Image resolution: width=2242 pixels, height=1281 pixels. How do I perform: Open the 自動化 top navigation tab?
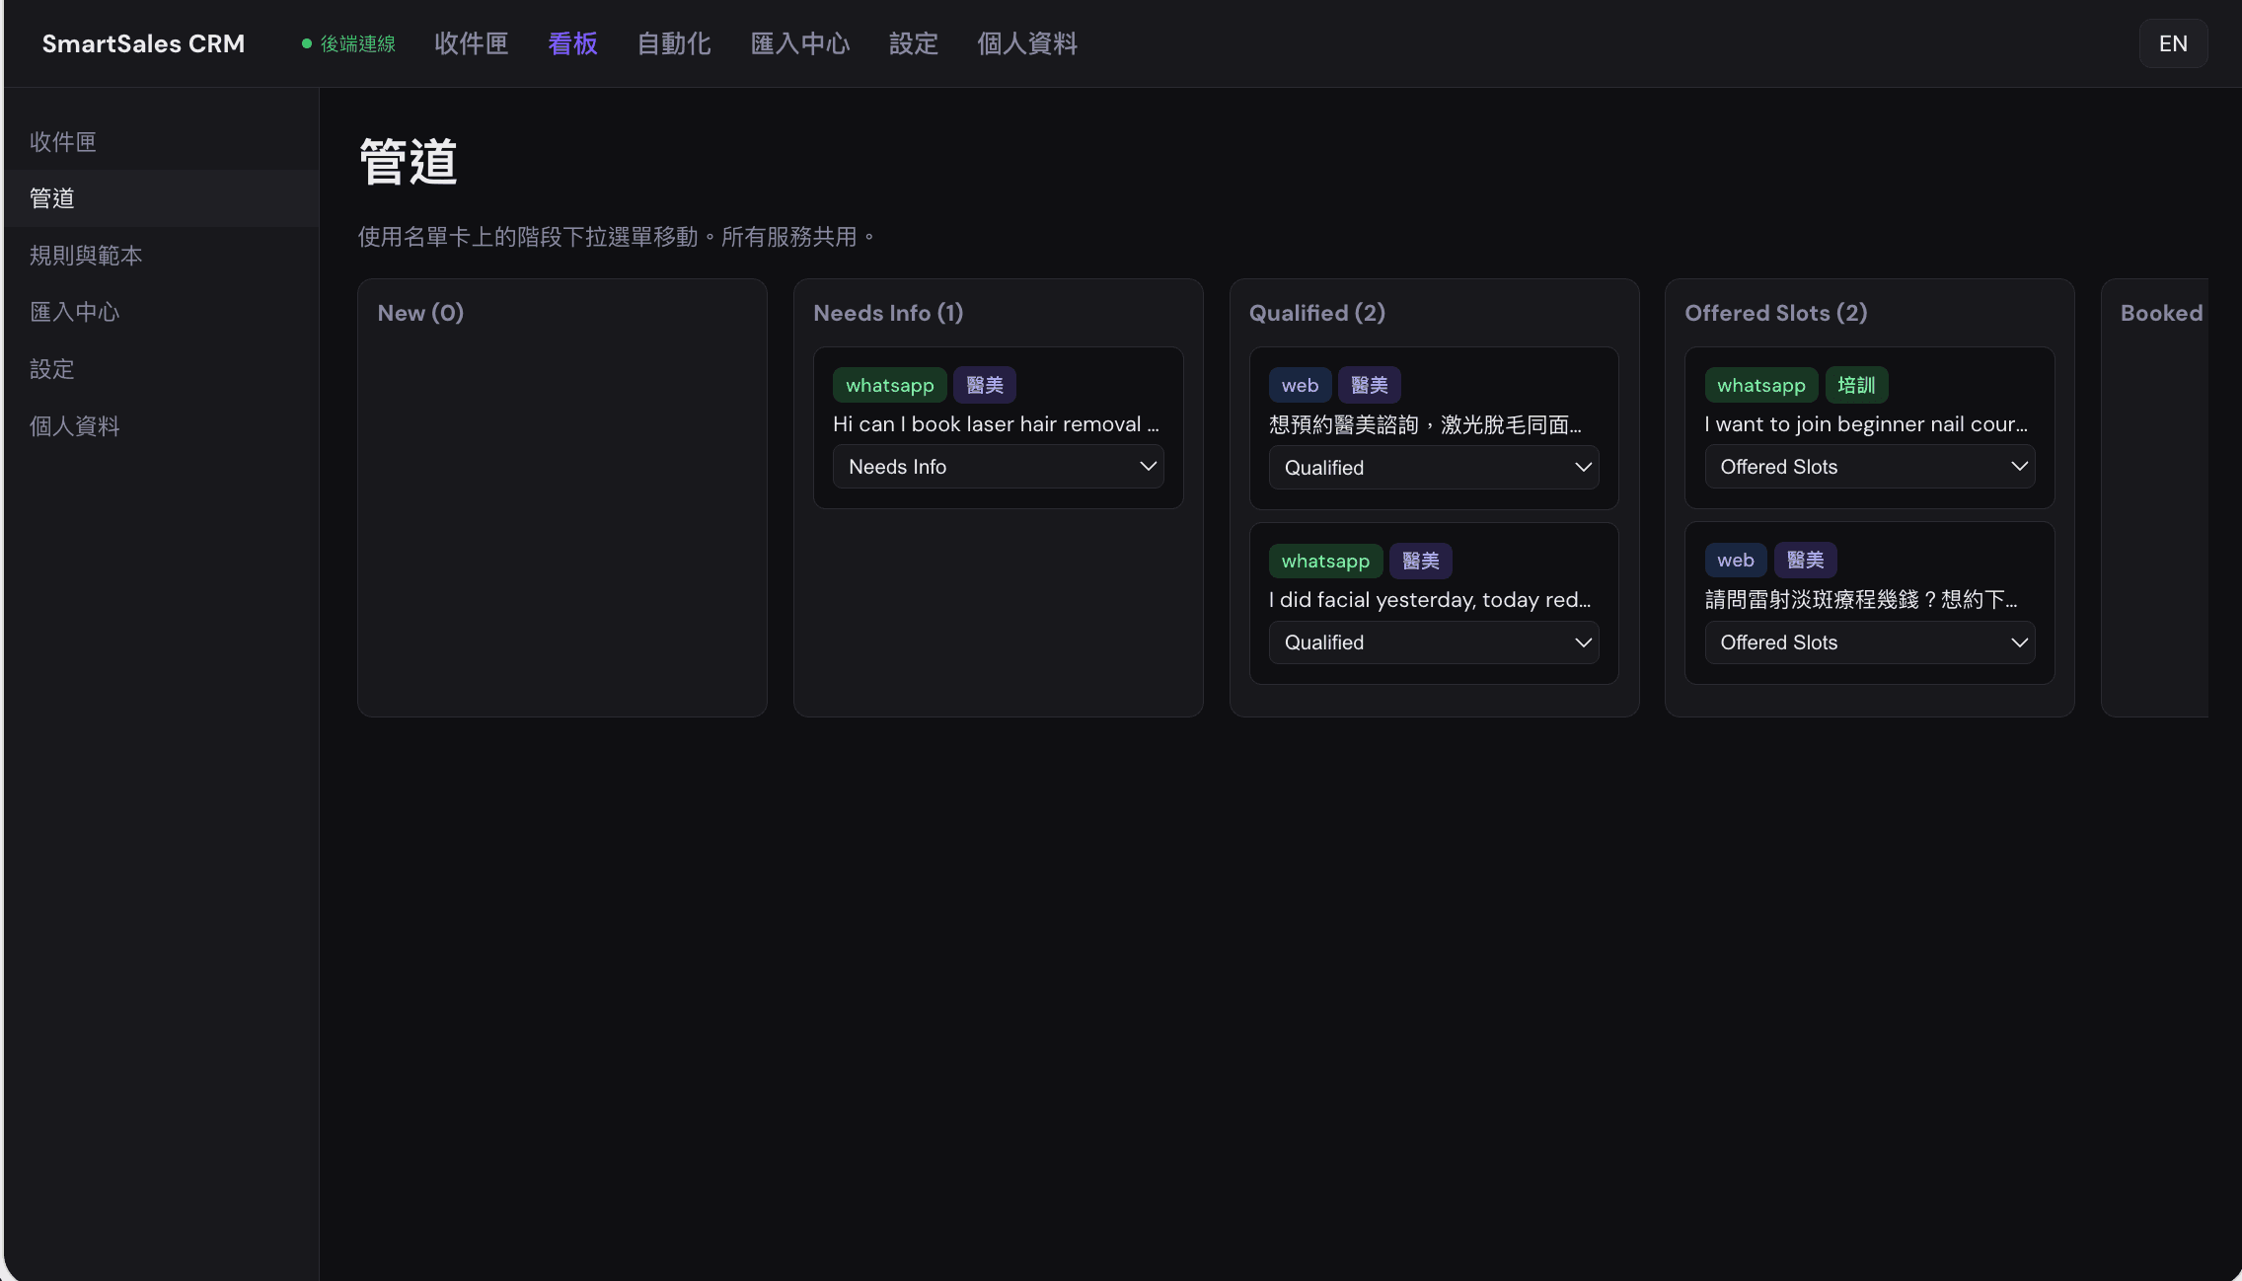[673, 43]
